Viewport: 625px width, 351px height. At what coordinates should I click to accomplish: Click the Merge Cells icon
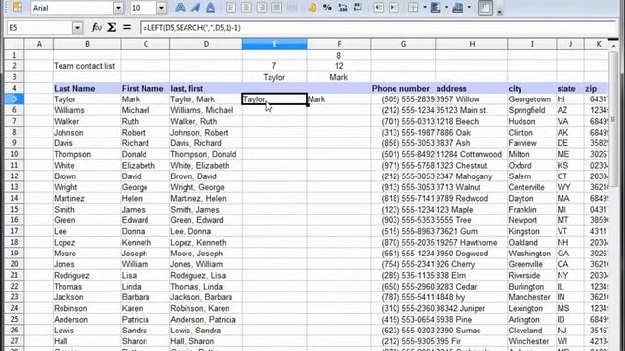292,8
